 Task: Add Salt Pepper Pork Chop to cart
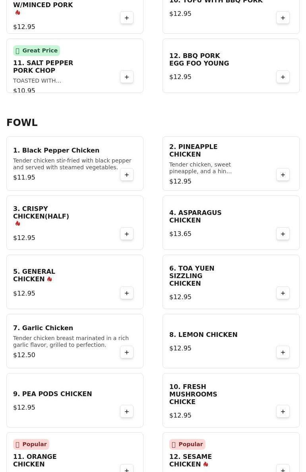pos(127,77)
